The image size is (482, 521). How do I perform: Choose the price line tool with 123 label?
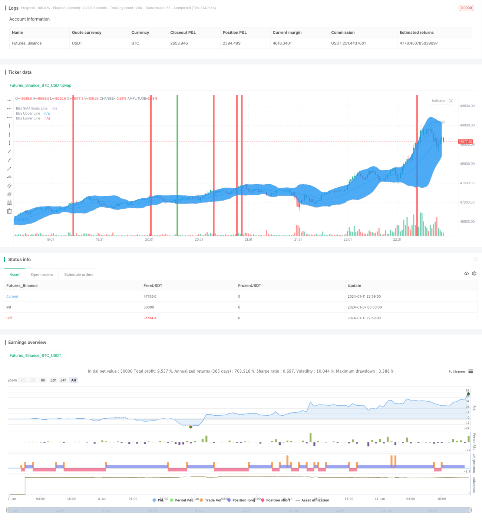9,177
